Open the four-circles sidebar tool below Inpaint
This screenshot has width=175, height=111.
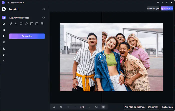tap(4, 24)
